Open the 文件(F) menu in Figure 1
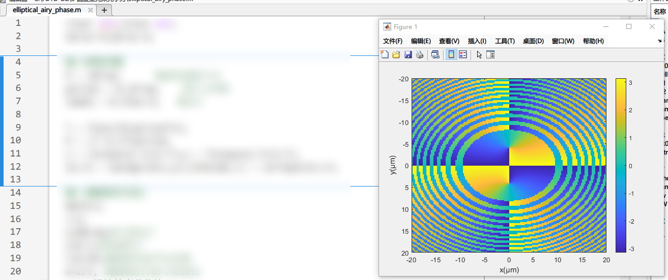 [x=393, y=41]
